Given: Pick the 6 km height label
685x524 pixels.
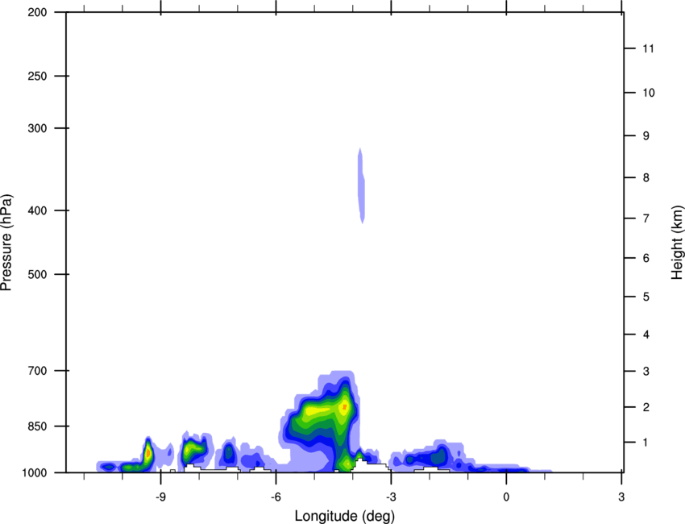Looking at the screenshot, I should pos(646,258).
